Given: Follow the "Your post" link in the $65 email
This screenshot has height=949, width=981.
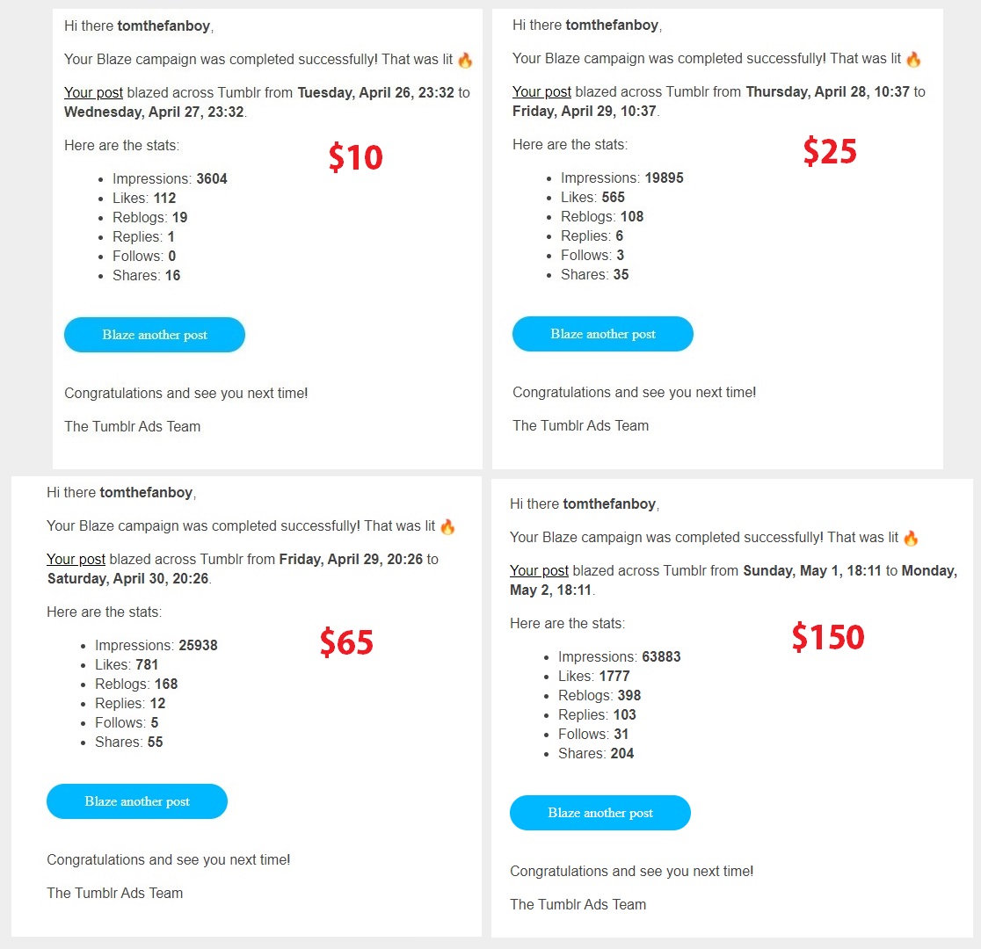Looking at the screenshot, I should pyautogui.click(x=76, y=559).
